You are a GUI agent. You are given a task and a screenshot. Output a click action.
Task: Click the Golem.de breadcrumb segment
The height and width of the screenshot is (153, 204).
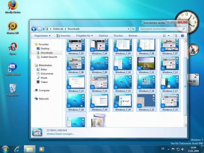click(58, 29)
